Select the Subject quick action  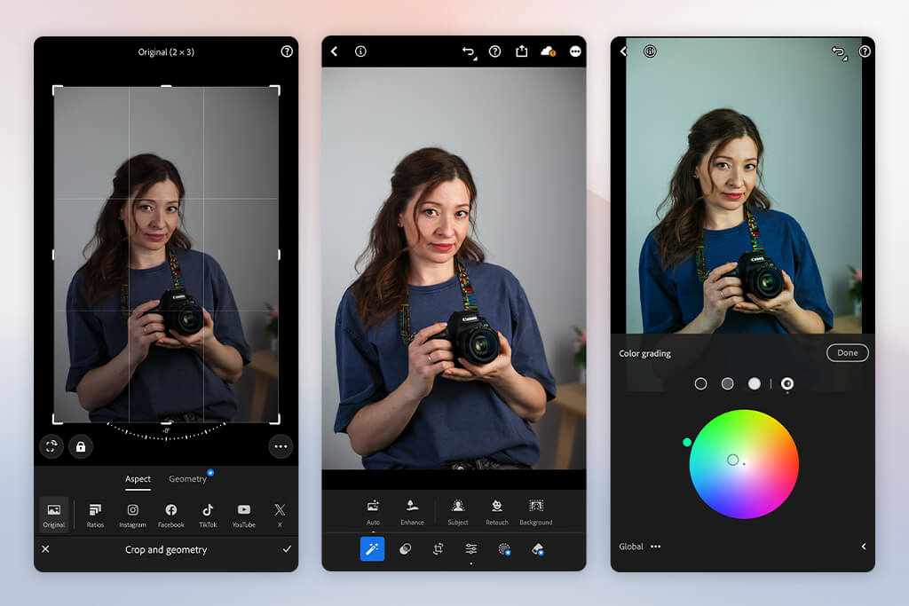click(x=458, y=512)
